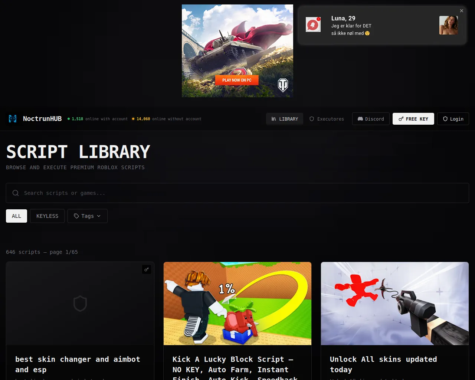Click the World of Tanks logo in ad

[x=283, y=85]
